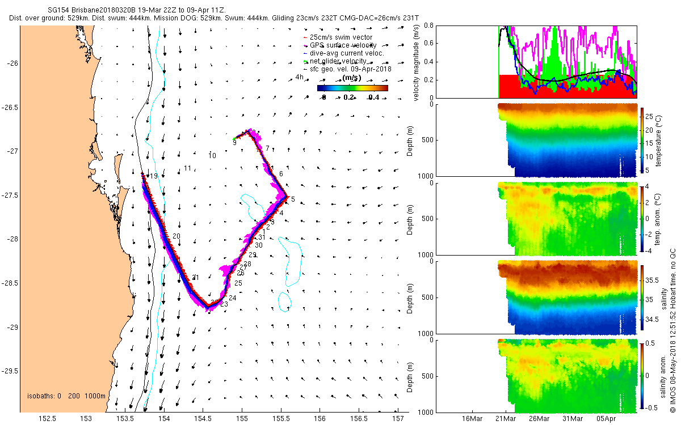Click waypoint label 5 at the track's eastern corner
This screenshot has height=425, width=681.
pos(293,199)
